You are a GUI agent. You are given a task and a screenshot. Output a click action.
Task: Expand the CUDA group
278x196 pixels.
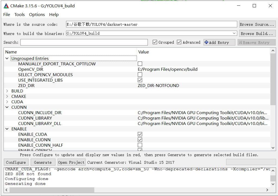pos(7,102)
